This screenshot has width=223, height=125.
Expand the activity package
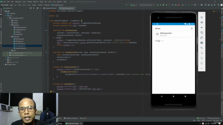pos(10,20)
